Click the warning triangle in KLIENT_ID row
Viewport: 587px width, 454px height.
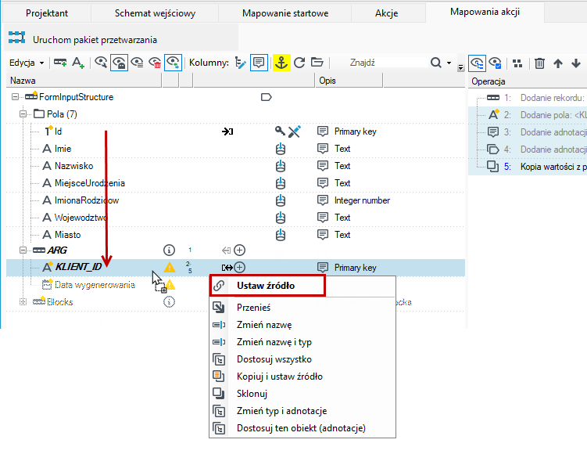(x=169, y=267)
